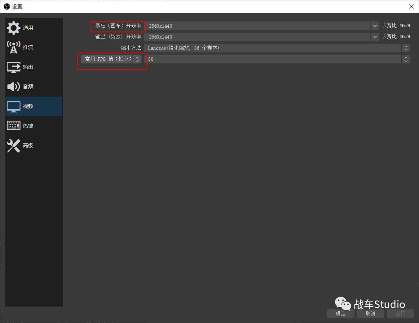The image size is (419, 323).
Task: Click the 输出 monitor arrow icon
Action: point(14,67)
